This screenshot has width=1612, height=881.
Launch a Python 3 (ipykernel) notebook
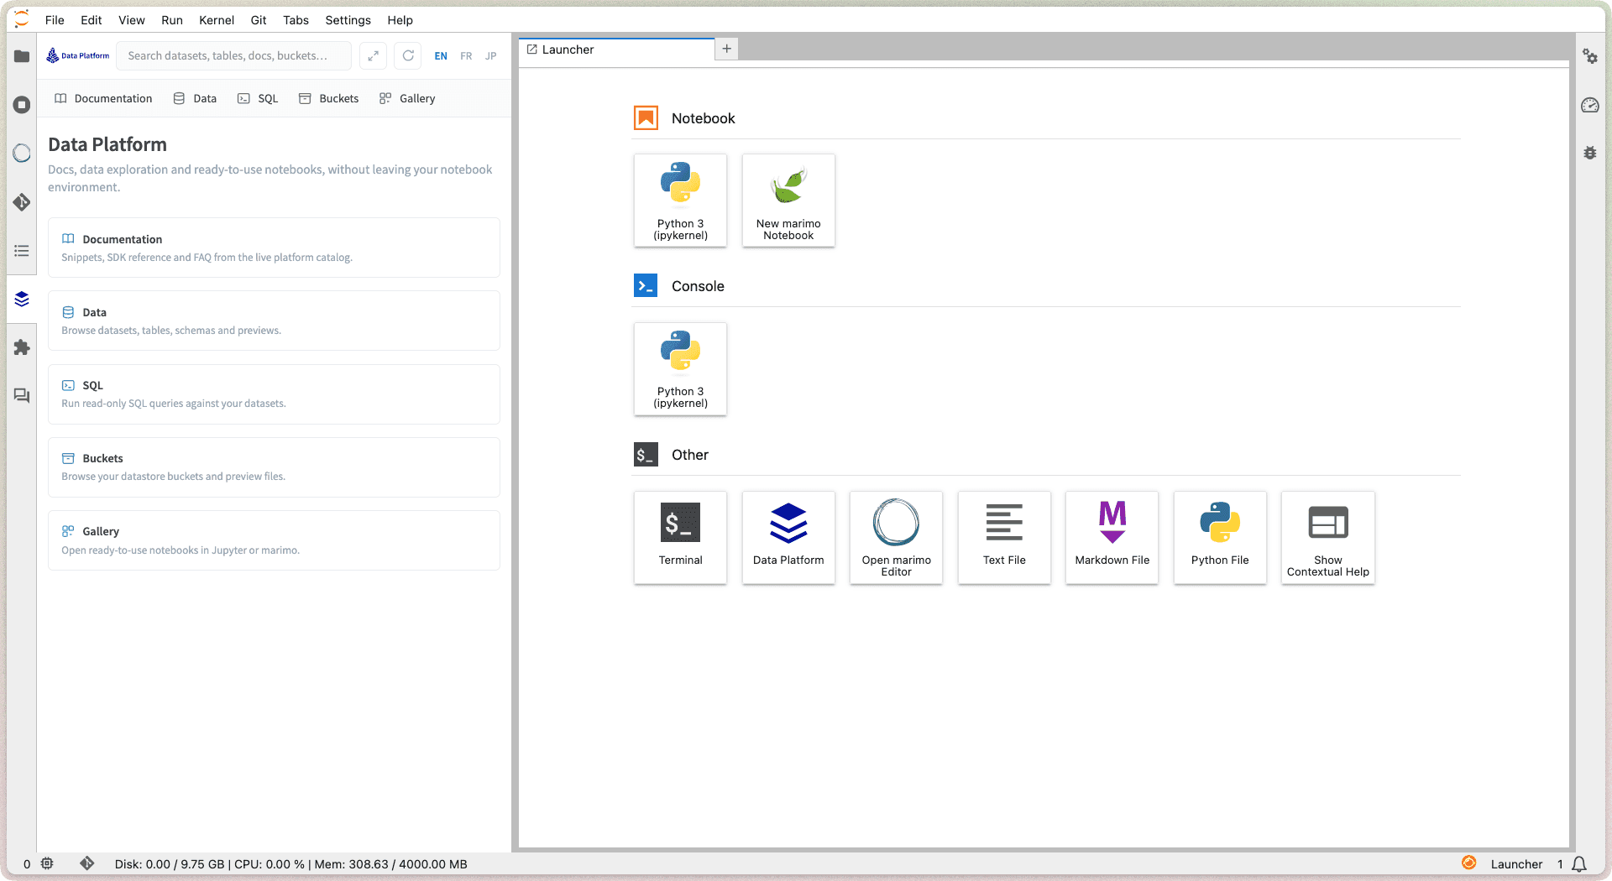point(681,201)
